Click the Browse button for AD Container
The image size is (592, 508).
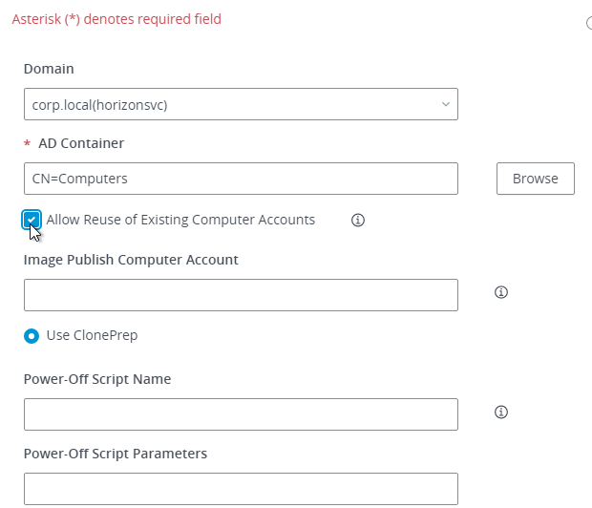(x=536, y=179)
